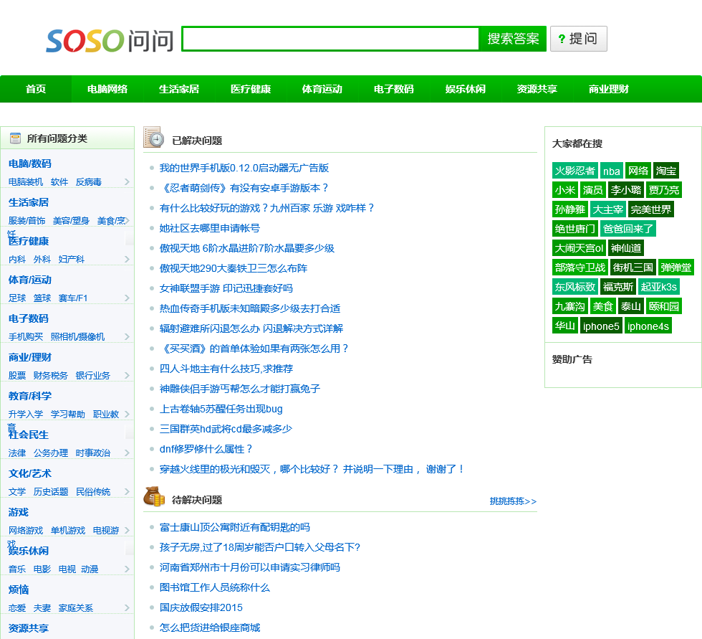Expand the 足球 篮球 row arrow

click(x=128, y=298)
